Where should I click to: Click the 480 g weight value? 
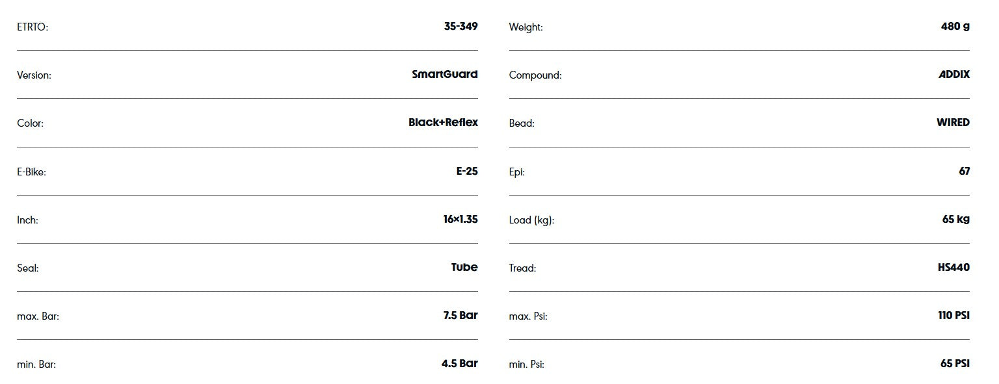coord(955,27)
